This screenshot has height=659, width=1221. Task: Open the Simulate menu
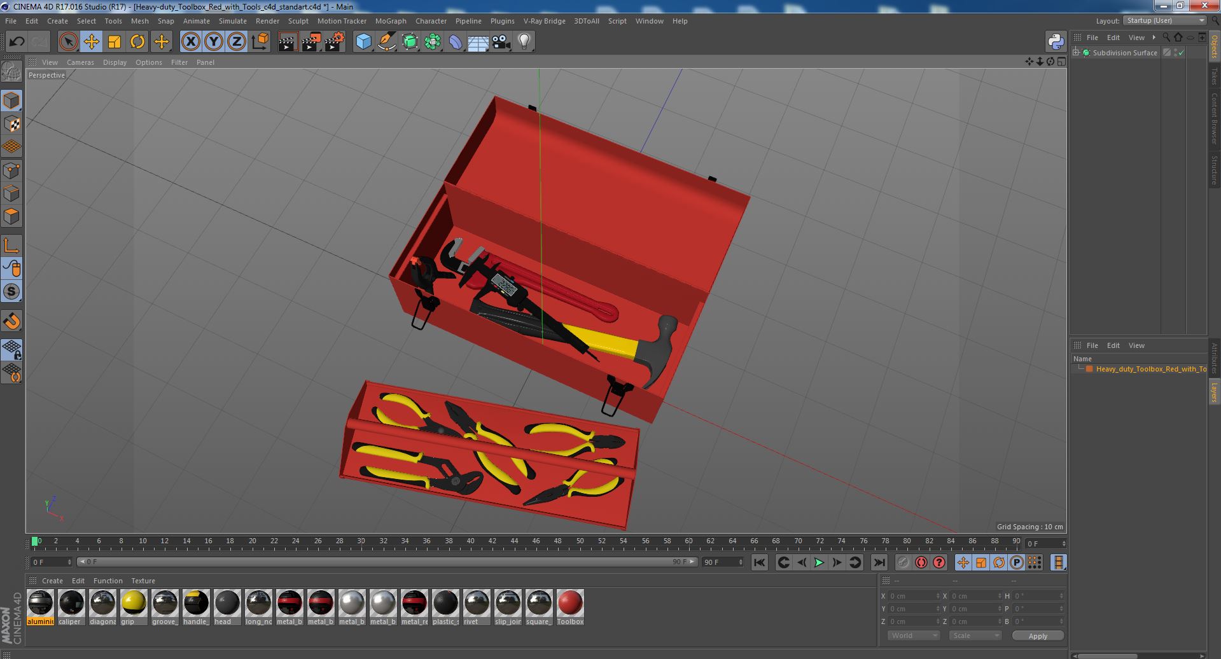tap(232, 21)
